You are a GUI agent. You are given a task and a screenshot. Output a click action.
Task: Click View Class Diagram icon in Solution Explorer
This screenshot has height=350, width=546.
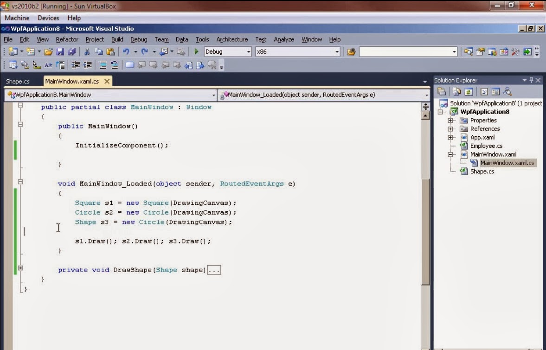(x=507, y=92)
